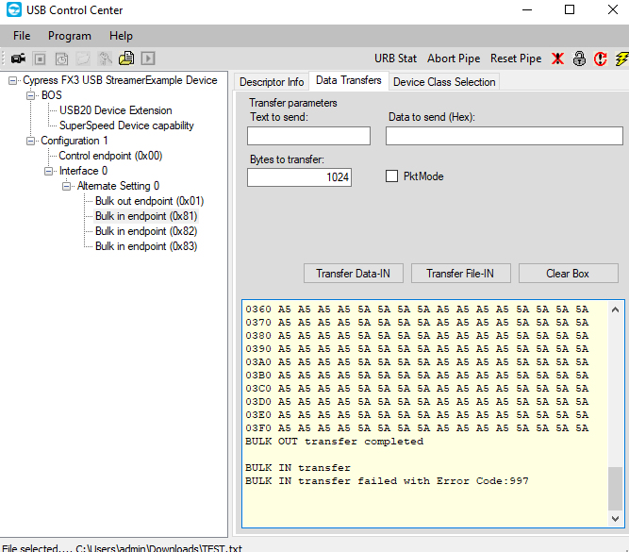Click the yellow lightning bolt icon
The height and width of the screenshot is (552, 629).
click(x=621, y=59)
